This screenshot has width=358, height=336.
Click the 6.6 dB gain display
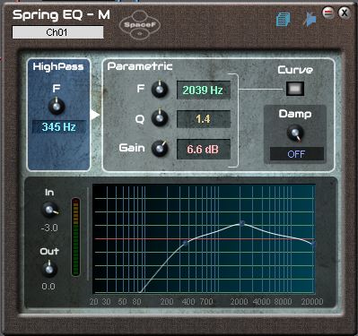204,149
